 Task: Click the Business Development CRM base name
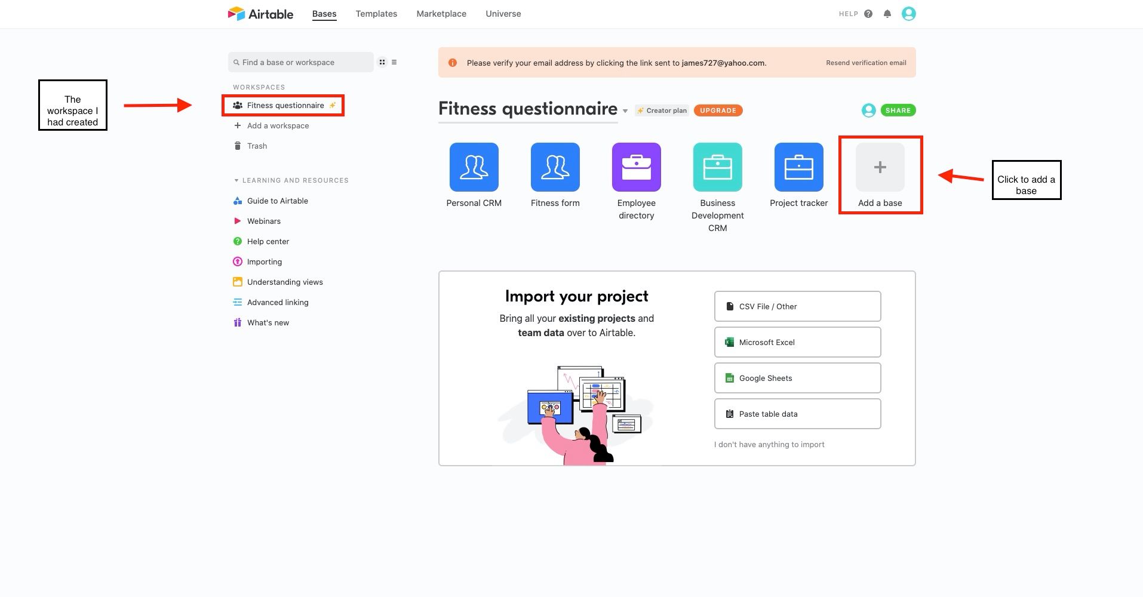pos(718,216)
